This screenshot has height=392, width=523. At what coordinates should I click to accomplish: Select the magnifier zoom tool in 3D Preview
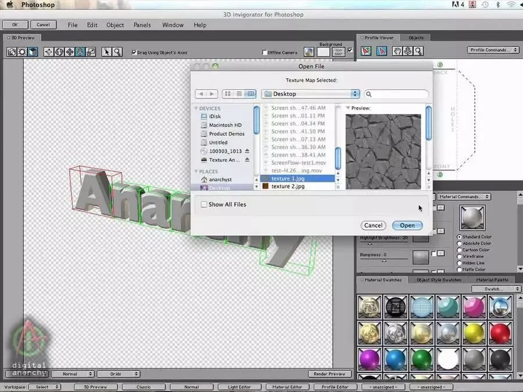[x=117, y=52]
